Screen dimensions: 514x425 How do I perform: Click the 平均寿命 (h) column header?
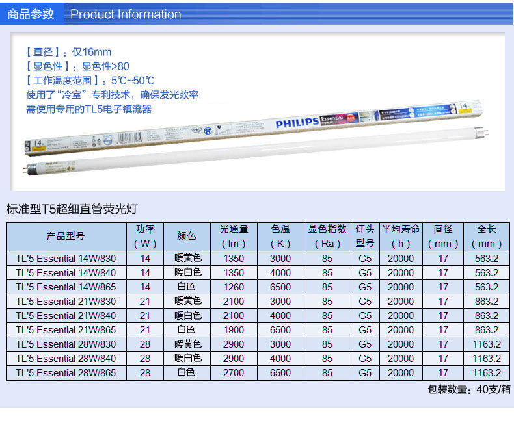401,237
